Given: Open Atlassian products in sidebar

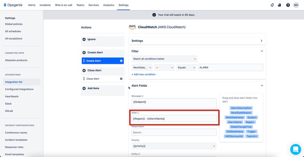Looking at the screenshot, I should click(x=16, y=60).
